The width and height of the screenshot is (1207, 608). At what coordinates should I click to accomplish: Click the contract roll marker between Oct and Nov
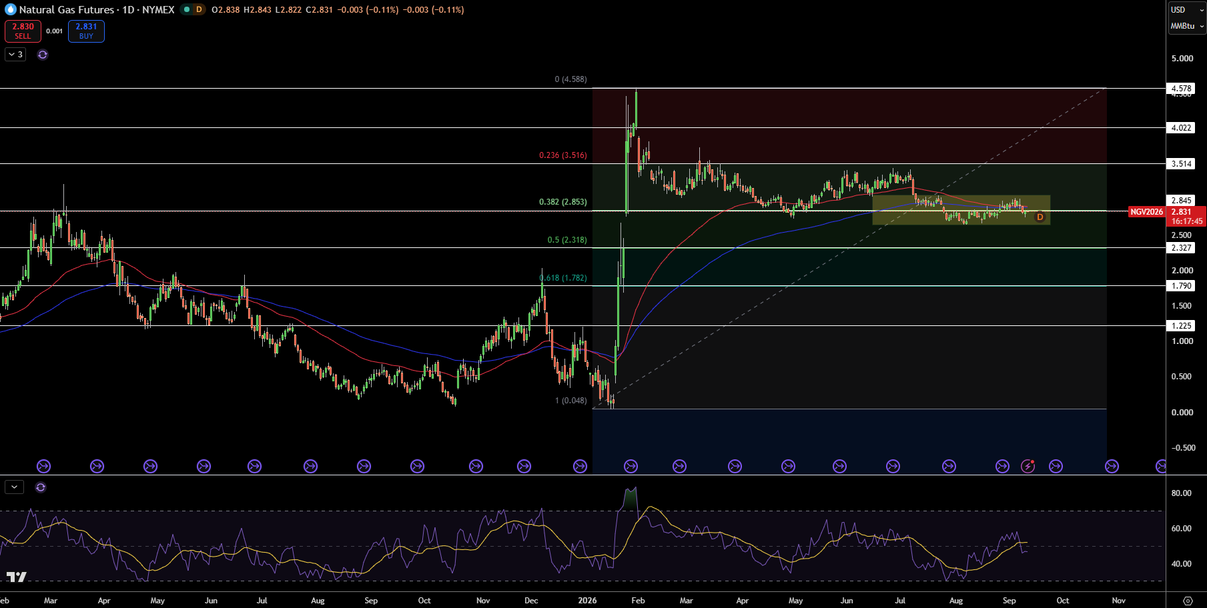coord(1112,466)
